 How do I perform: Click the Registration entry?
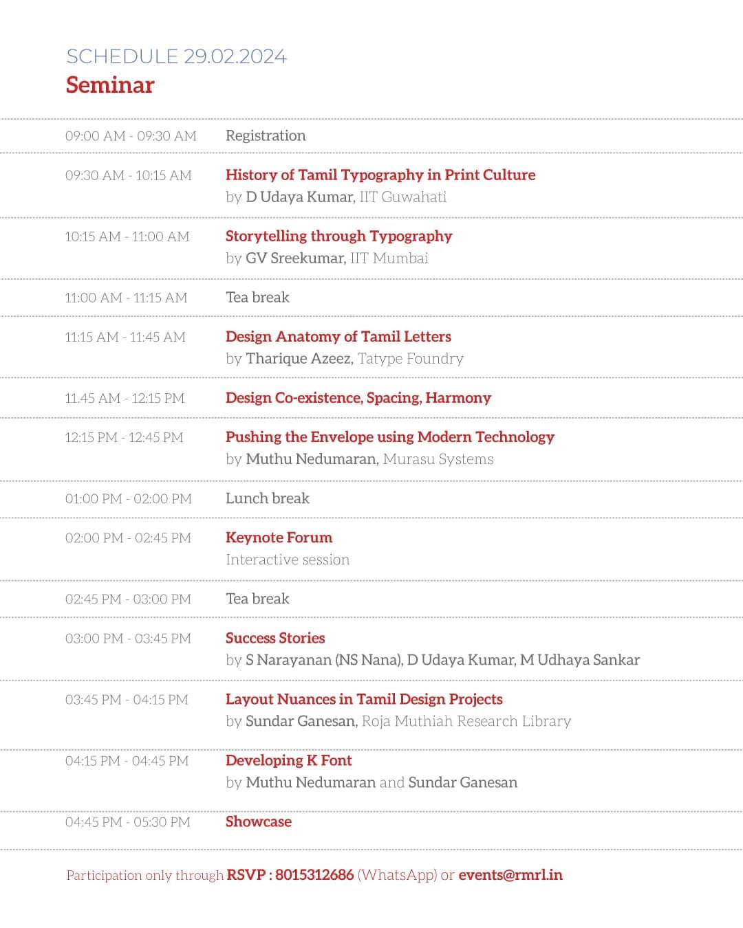[x=266, y=135]
